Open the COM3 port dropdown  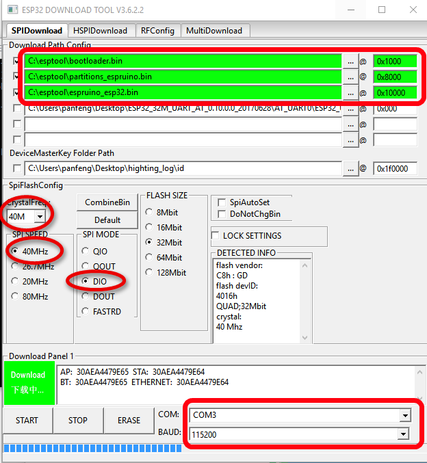pyautogui.click(x=405, y=415)
